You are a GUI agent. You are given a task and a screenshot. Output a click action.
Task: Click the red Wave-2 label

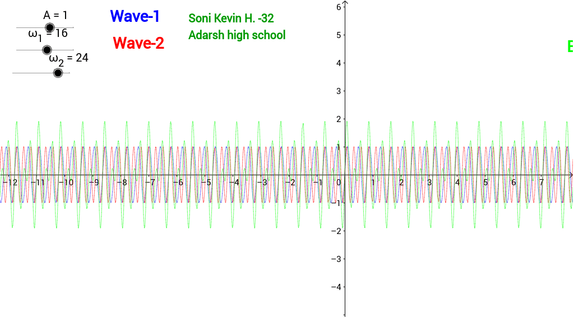tap(138, 43)
